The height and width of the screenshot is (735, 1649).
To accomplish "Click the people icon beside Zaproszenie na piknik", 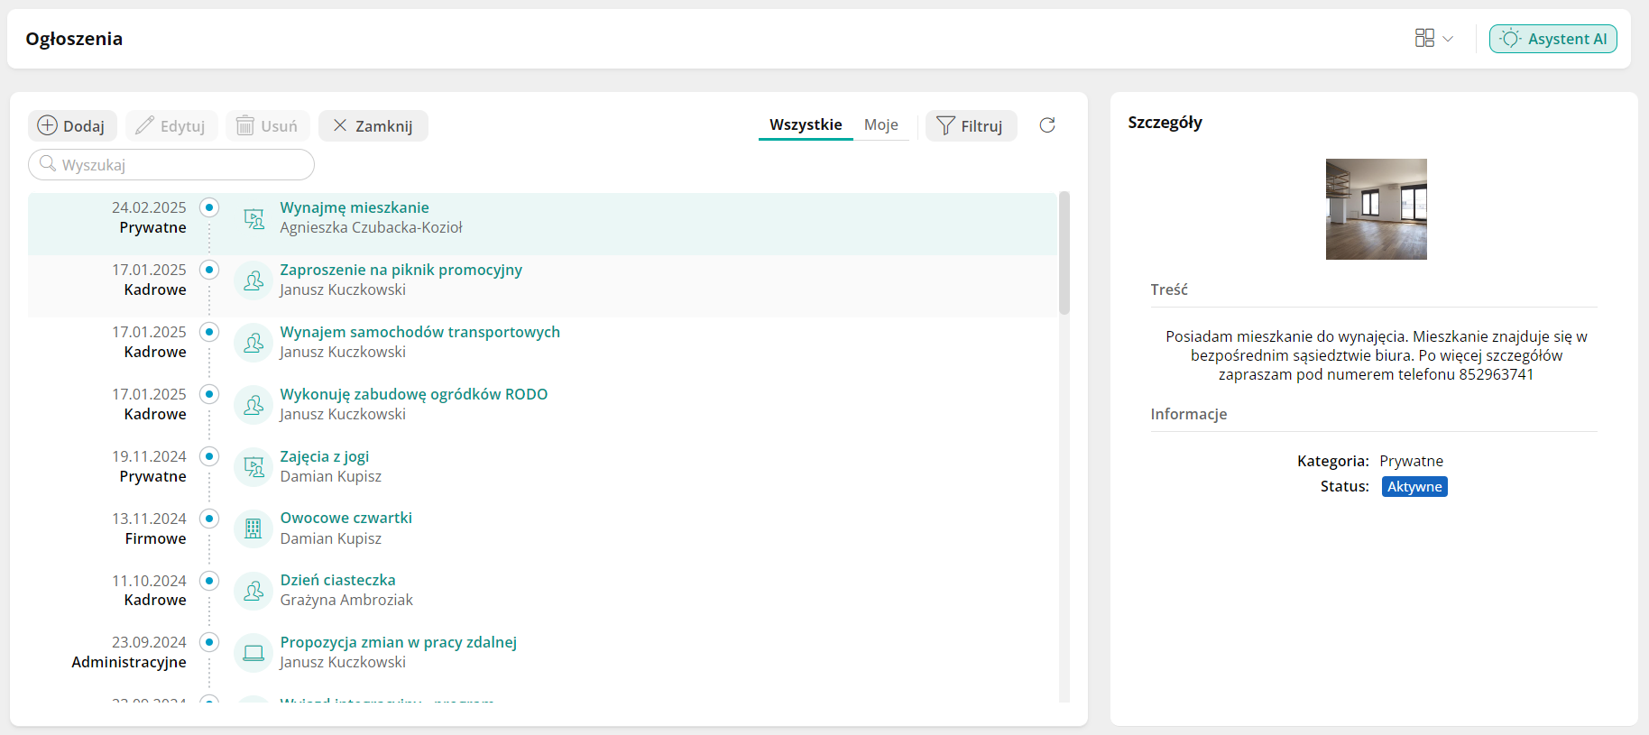I will click(253, 280).
